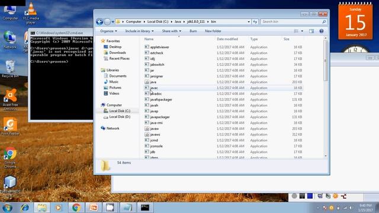The height and width of the screenshot is (213, 379).
Task: Click New folder in the toolbar
Action: click(213, 31)
